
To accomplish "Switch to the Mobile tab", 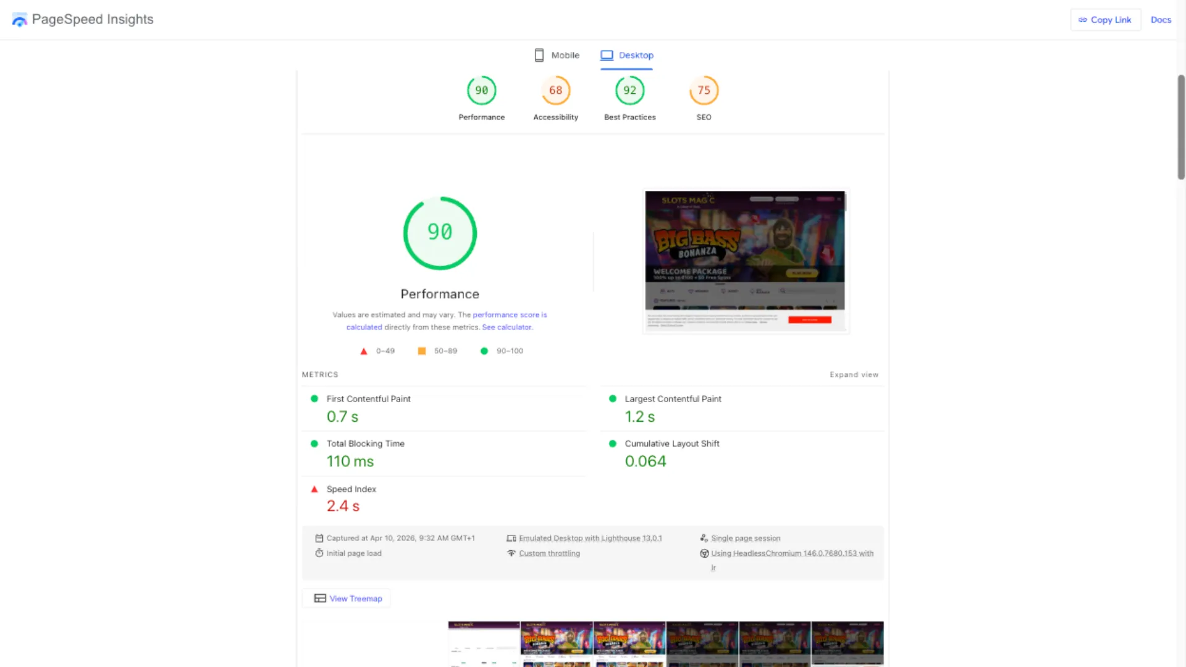I will pos(557,55).
